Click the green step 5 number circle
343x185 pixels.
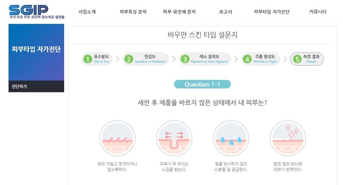[297, 59]
